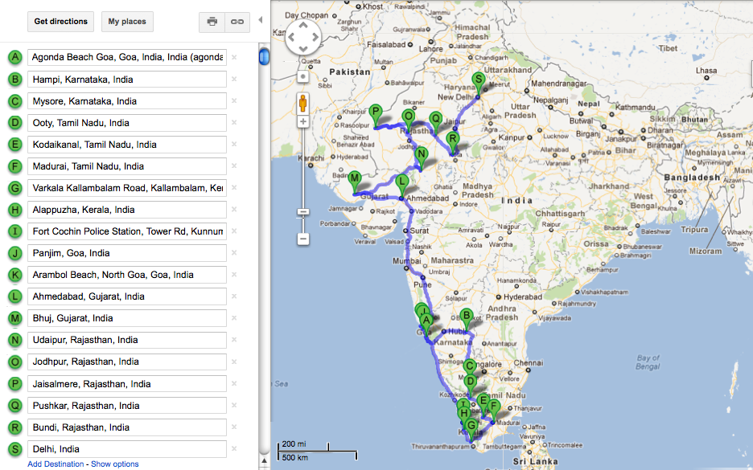The height and width of the screenshot is (470, 753).
Task: Pan map up using navigation arrow
Action: (x=302, y=23)
